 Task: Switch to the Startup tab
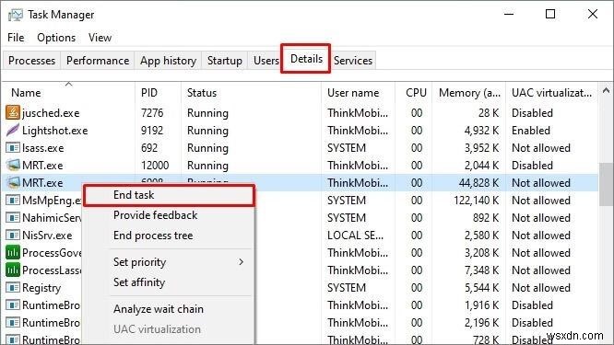pyautogui.click(x=224, y=61)
